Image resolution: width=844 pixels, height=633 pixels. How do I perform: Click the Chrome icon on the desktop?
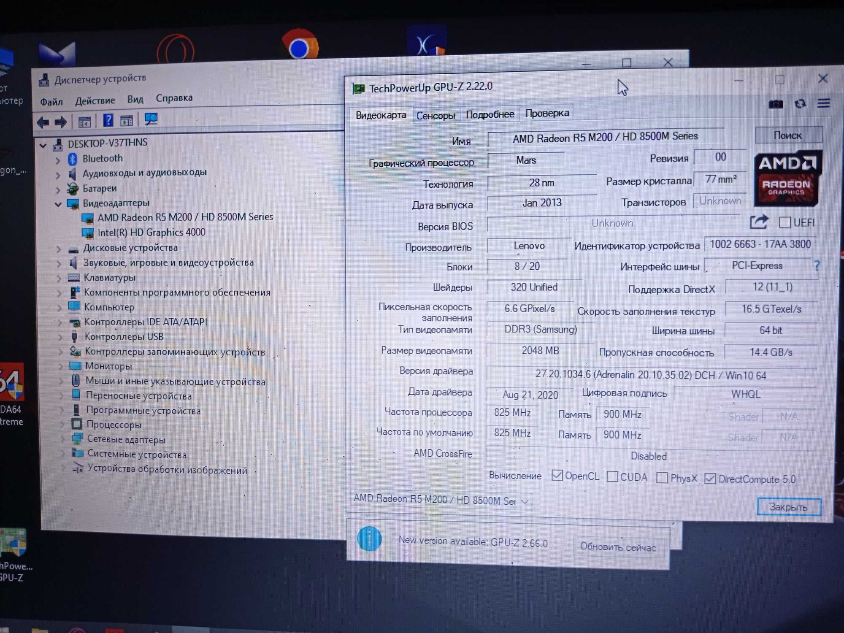point(300,45)
